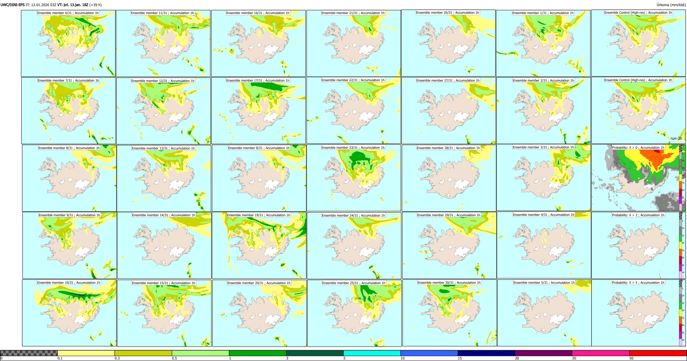Open the Ensemble member 11/31 precipitation map
The image size is (687, 361).
[163, 43]
